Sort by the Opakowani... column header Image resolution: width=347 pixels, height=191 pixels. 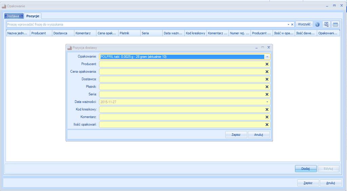[x=328, y=33]
